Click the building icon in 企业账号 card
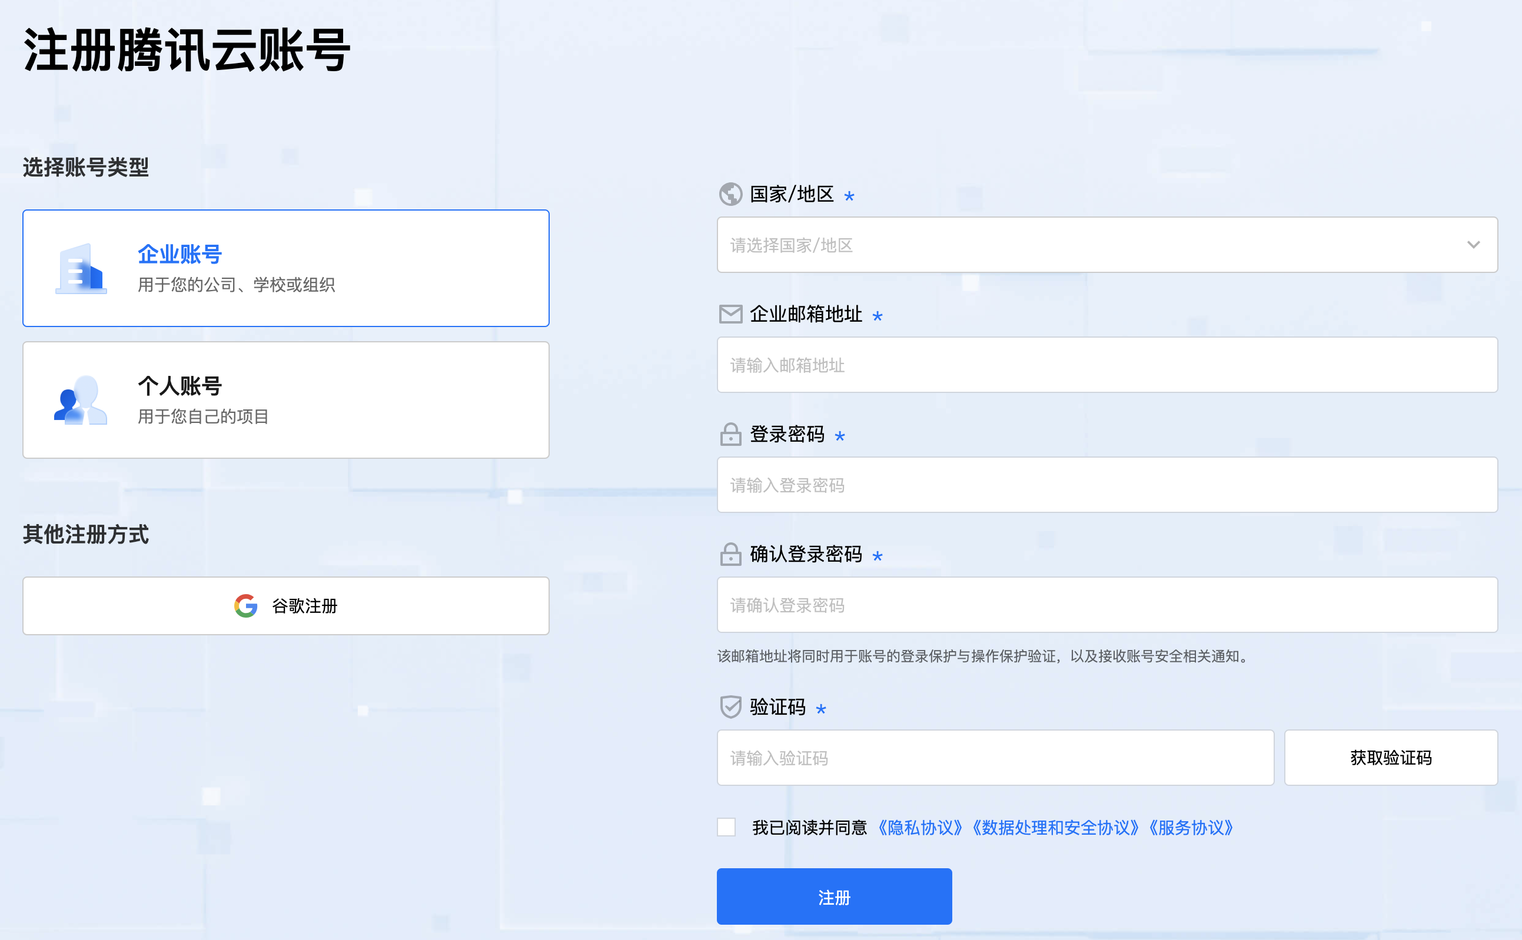This screenshot has height=940, width=1522. [81, 268]
